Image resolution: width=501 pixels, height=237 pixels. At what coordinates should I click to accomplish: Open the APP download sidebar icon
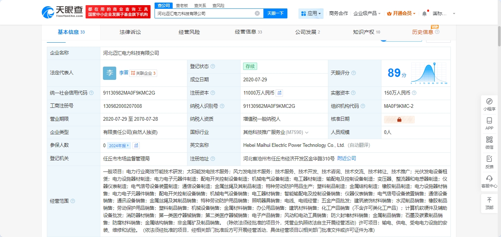tap(489, 123)
